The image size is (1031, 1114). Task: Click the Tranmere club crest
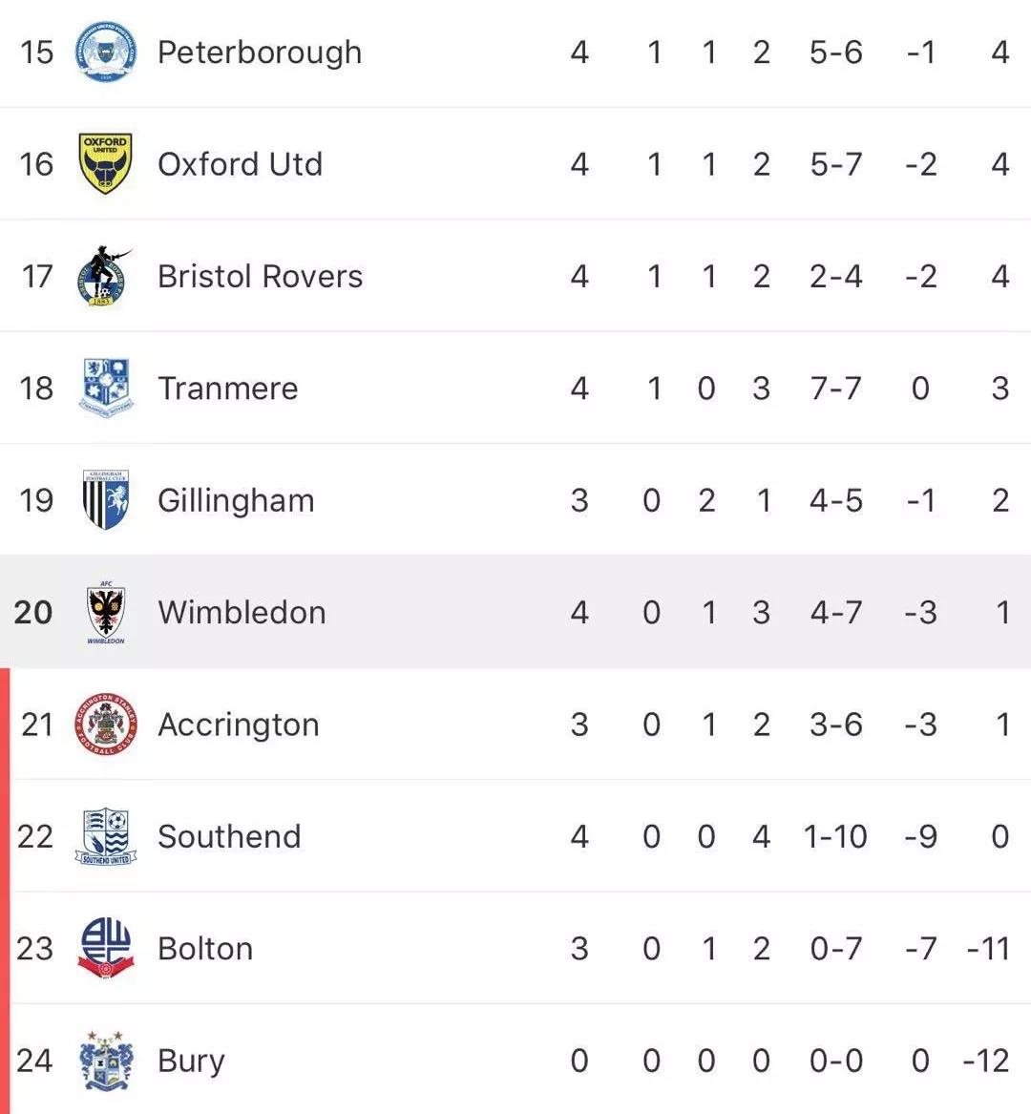coord(105,388)
